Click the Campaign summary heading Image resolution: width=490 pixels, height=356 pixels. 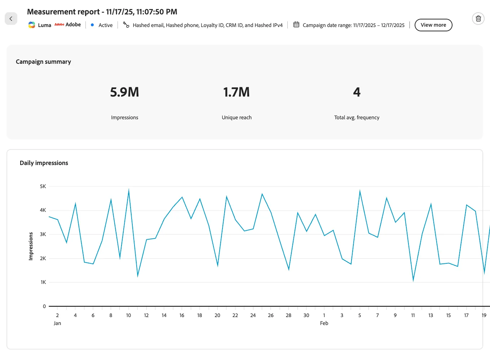43,62
